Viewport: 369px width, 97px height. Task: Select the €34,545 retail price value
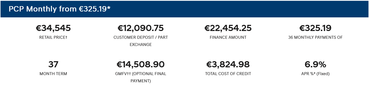[x=53, y=28]
